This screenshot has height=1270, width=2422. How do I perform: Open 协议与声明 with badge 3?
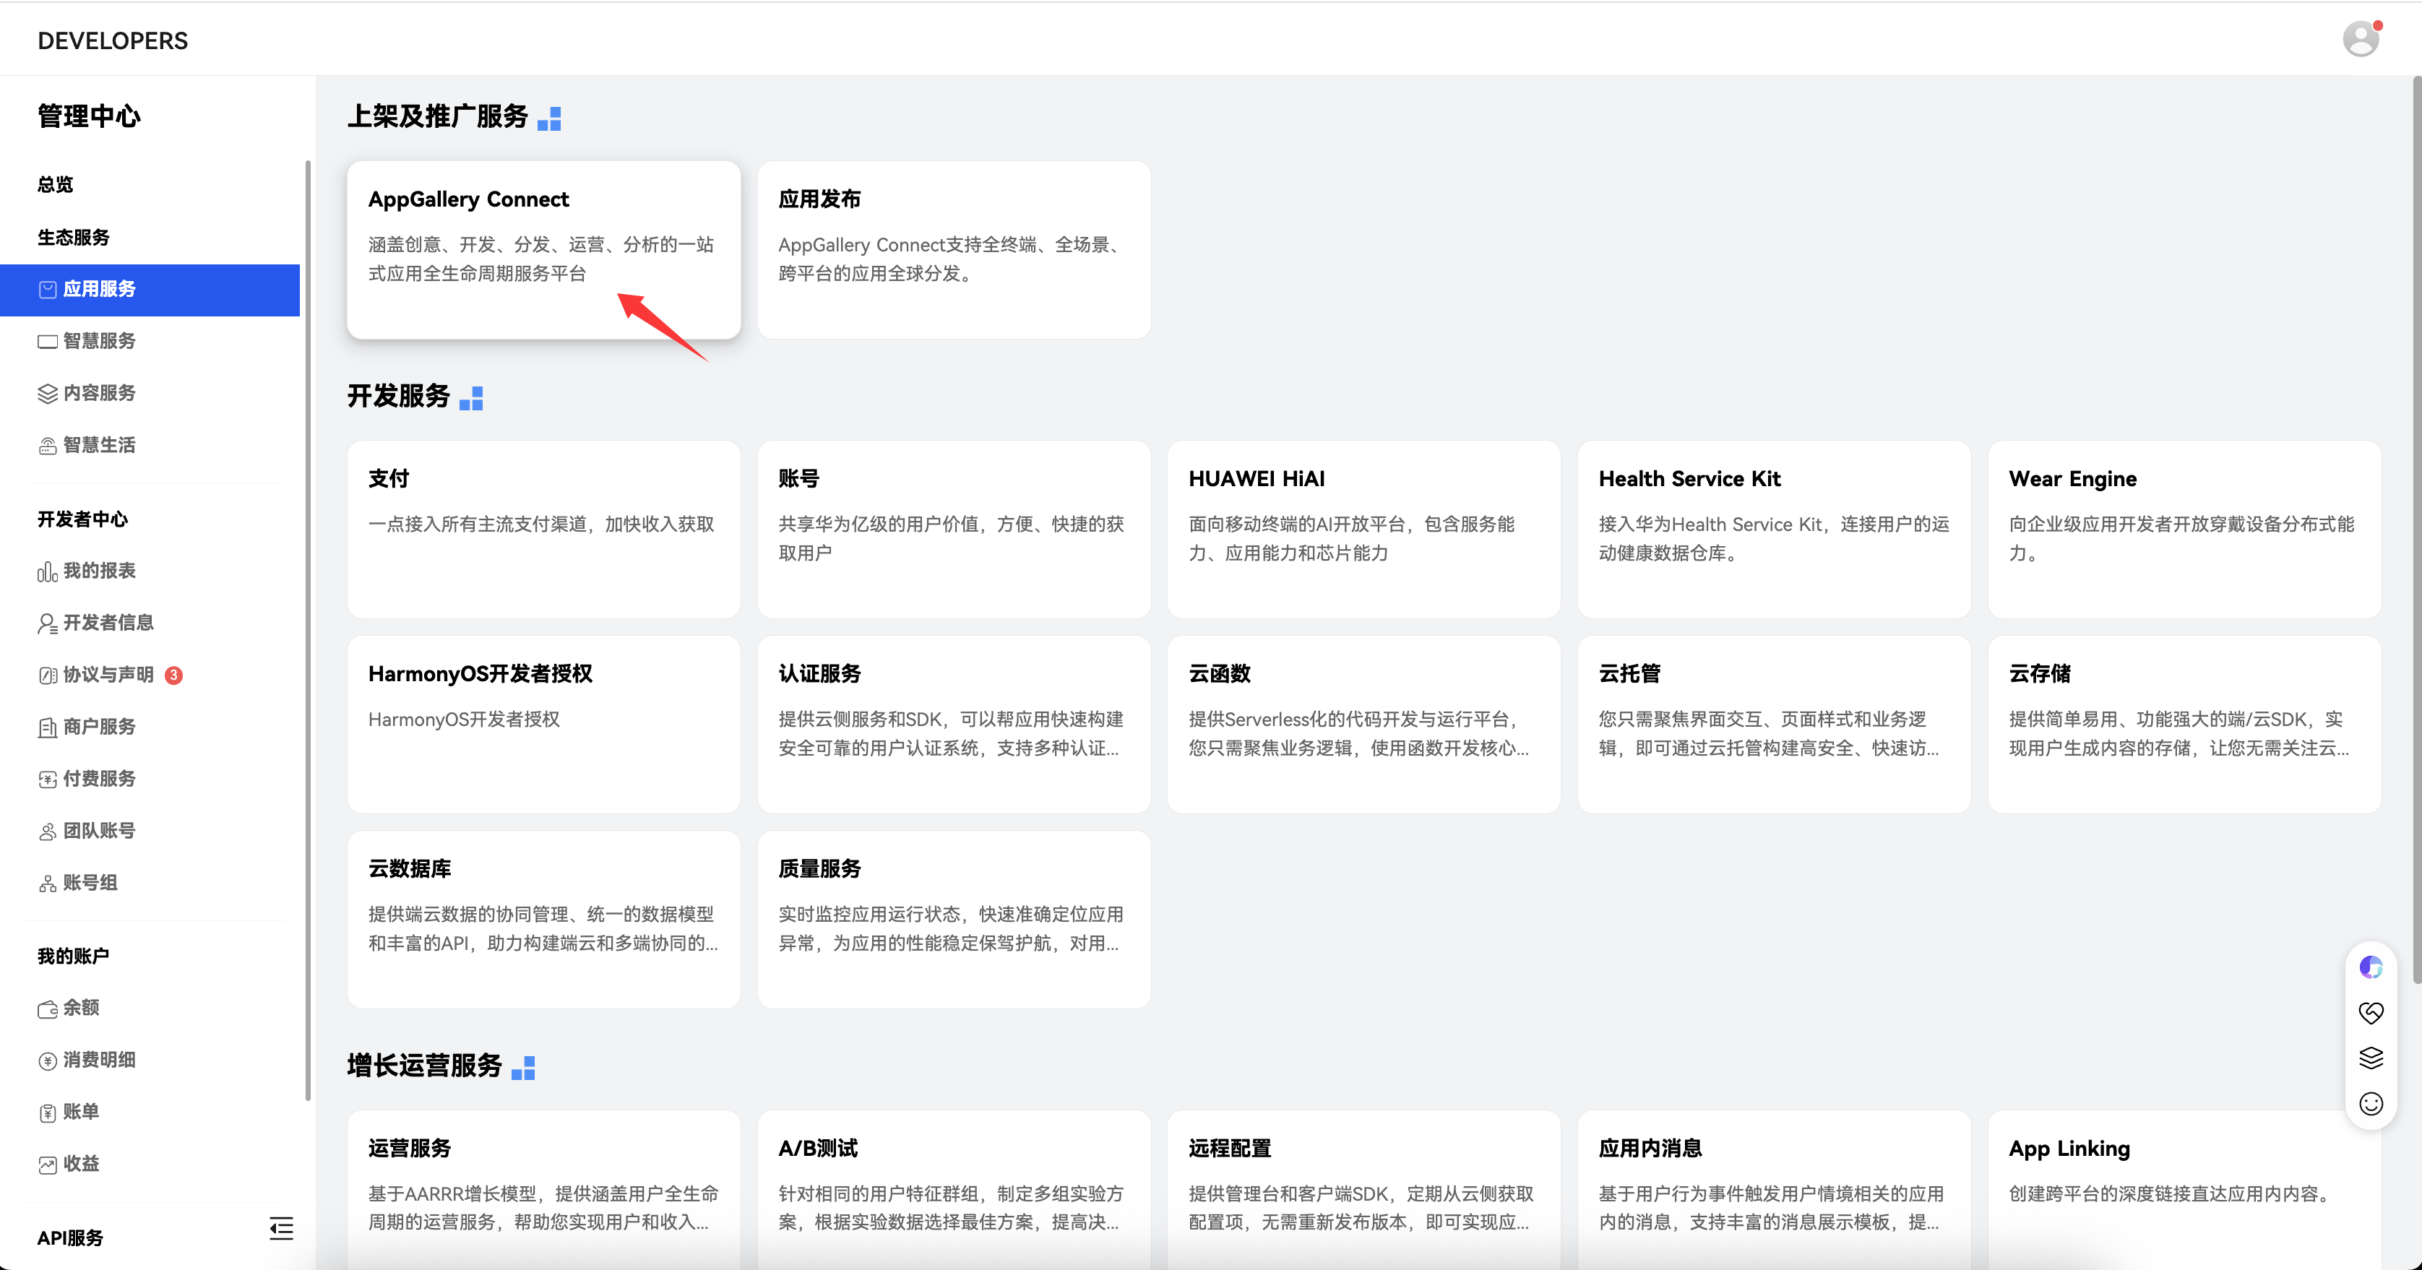108,675
